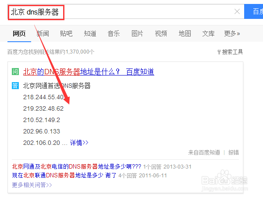Clear the search box with the X icon
This screenshot has height=198, width=263.
click(x=237, y=11)
